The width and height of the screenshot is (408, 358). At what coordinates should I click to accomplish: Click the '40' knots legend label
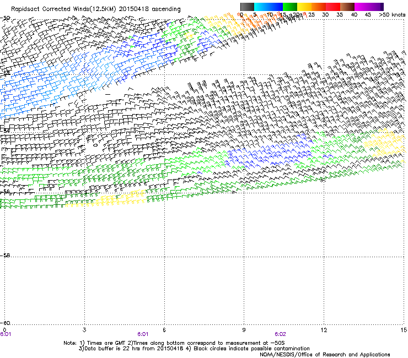point(354,15)
